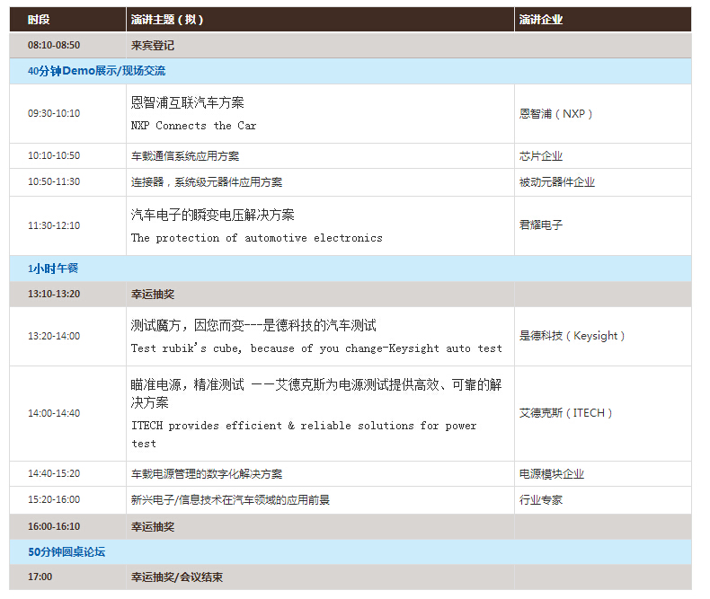The height and width of the screenshot is (599, 710).
Task: Click the 恩智浦互联汽车方案 topic title
Action: [x=187, y=102]
